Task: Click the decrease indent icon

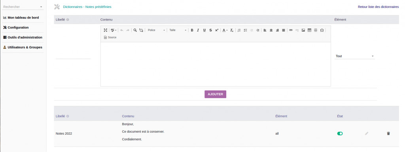Action: tap(251, 30)
